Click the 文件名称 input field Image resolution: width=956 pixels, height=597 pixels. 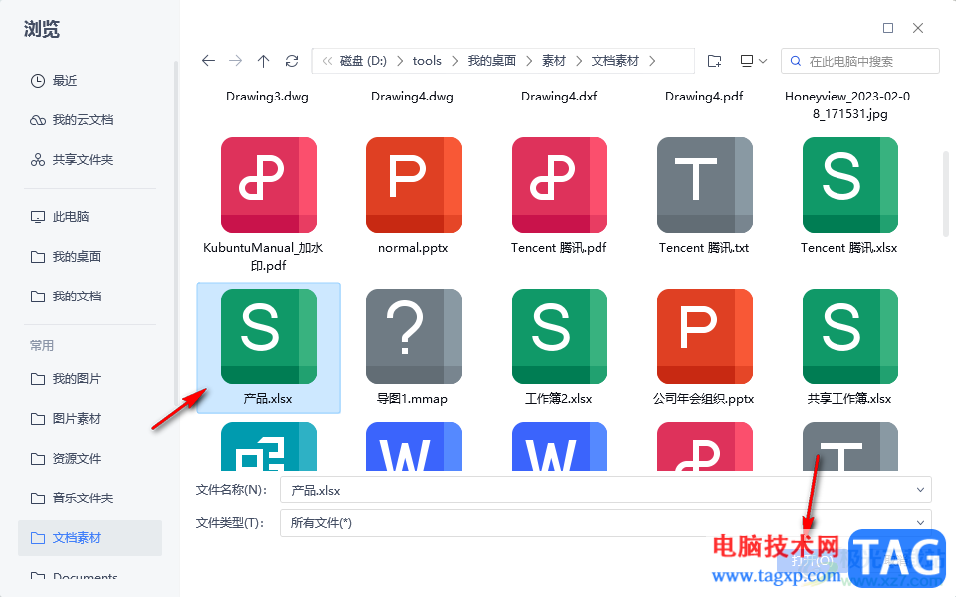click(605, 490)
